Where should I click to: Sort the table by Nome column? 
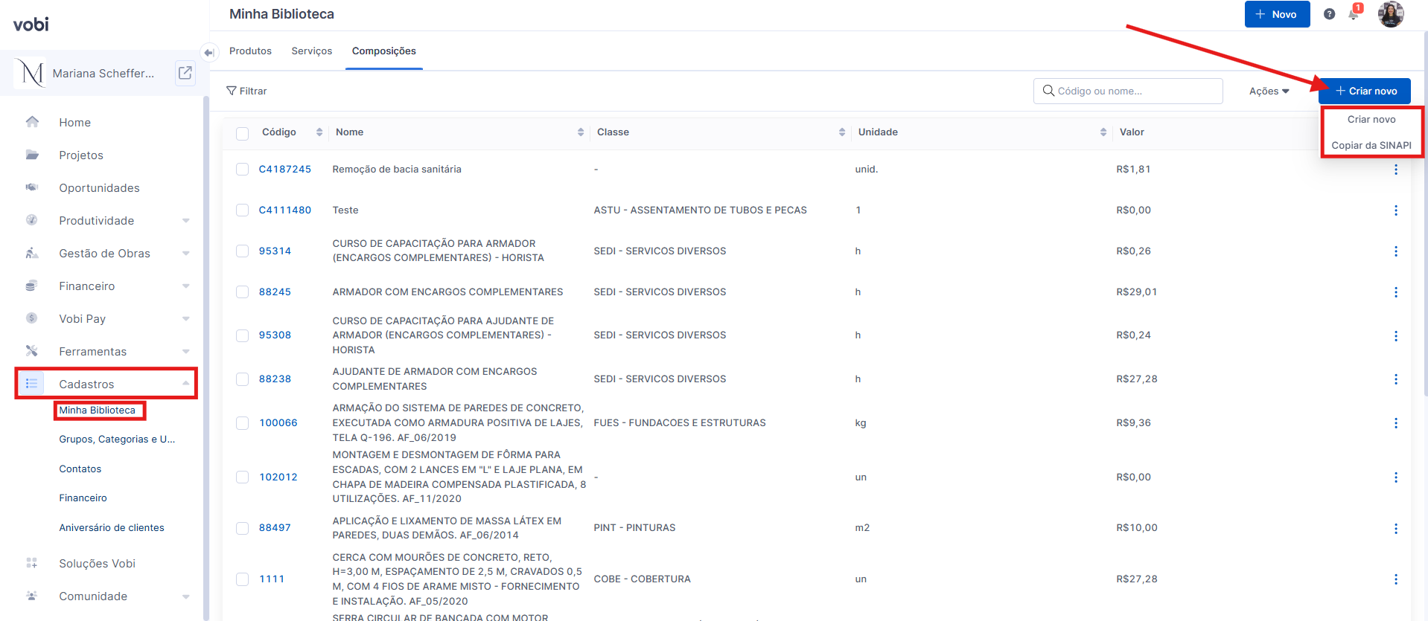click(581, 132)
